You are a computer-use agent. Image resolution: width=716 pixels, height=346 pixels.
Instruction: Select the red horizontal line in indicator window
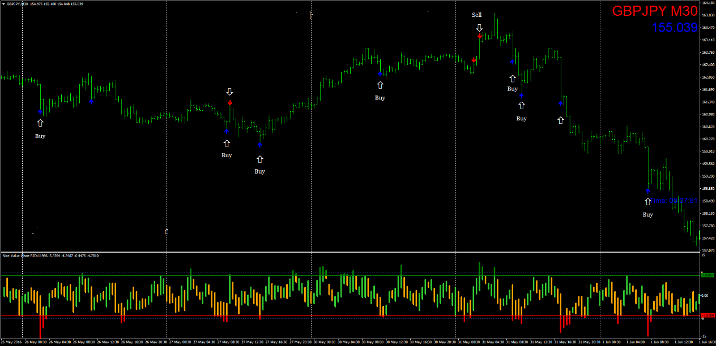(340, 315)
